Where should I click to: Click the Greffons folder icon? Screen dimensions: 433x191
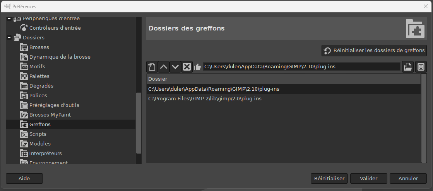coord(24,124)
